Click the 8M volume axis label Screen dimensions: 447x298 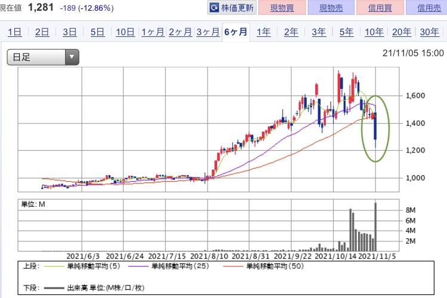pyautogui.click(x=411, y=210)
